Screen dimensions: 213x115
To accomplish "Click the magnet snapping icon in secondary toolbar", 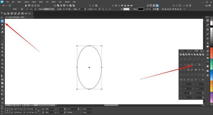I will 5,14.
